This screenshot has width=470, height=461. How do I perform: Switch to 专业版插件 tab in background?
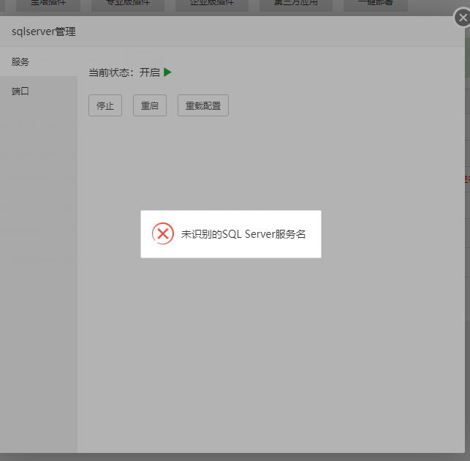pos(128,4)
